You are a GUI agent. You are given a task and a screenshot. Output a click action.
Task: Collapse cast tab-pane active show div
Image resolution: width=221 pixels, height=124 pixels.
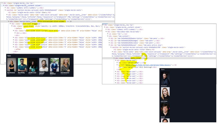click(x=109, y=45)
